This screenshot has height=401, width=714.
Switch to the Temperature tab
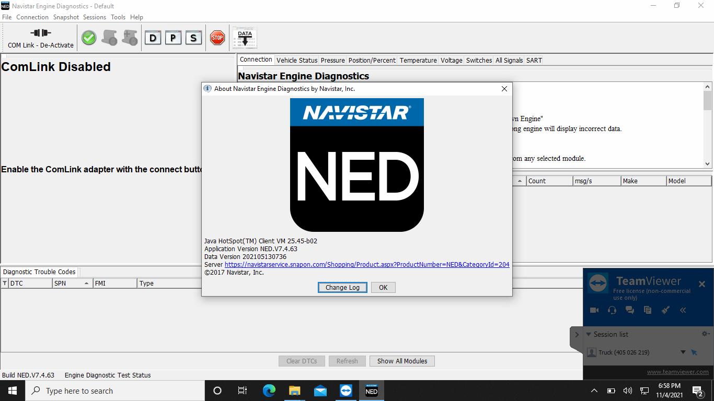coord(418,60)
